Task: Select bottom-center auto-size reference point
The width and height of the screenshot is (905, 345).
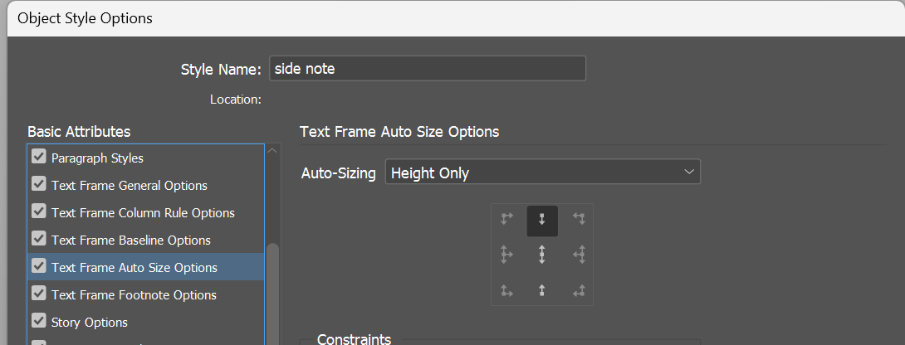Action: [x=541, y=290]
